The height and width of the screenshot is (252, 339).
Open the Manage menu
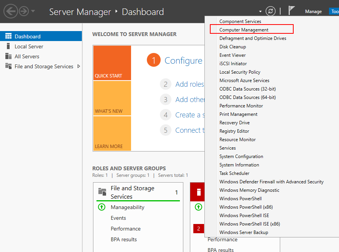coord(313,12)
